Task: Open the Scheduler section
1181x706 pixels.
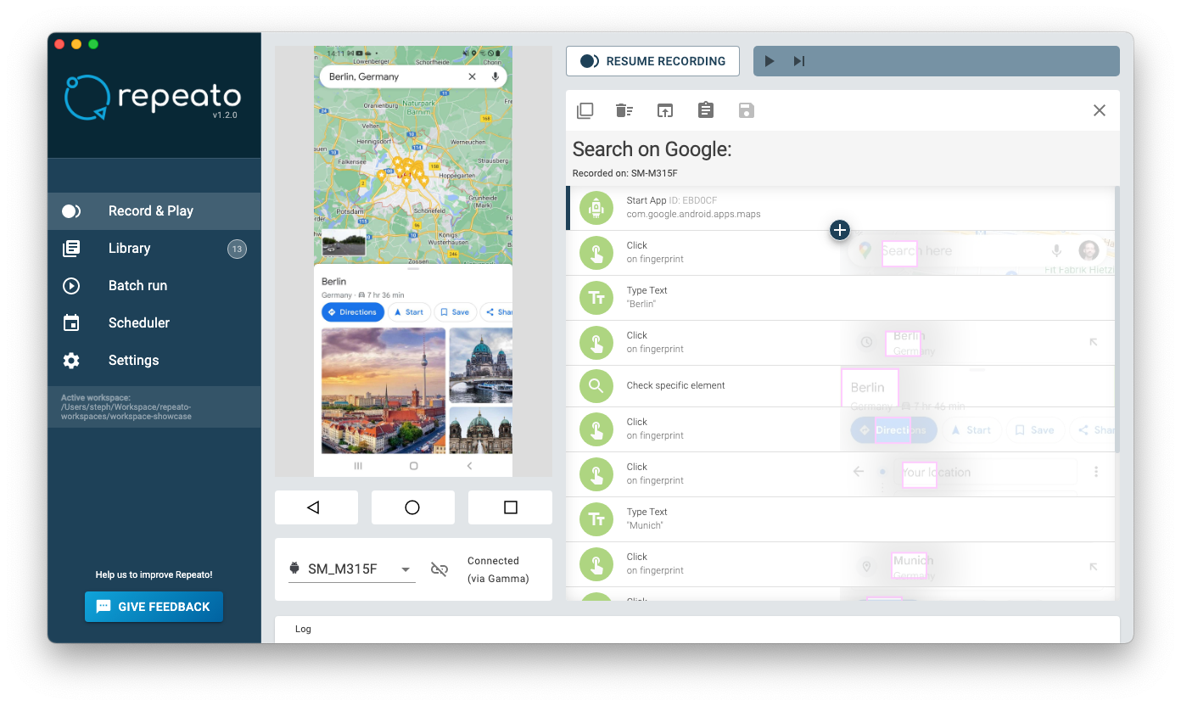Action: click(154, 323)
